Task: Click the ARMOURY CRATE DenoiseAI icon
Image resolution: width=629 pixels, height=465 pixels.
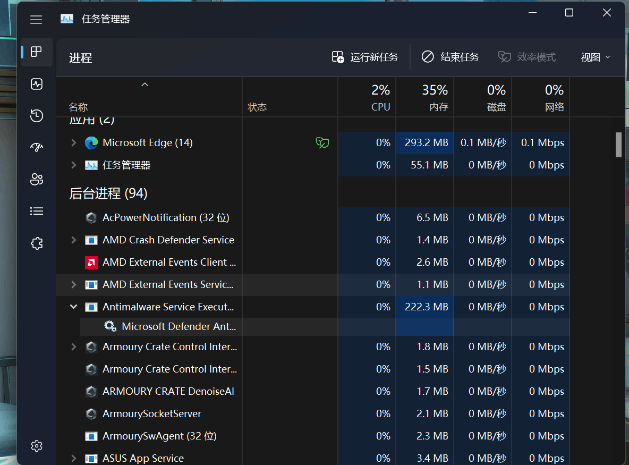Action: [91, 391]
